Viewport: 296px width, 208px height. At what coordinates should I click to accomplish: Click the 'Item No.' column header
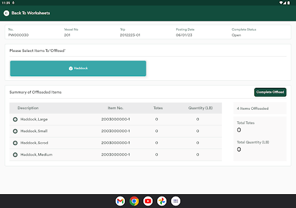click(x=116, y=108)
